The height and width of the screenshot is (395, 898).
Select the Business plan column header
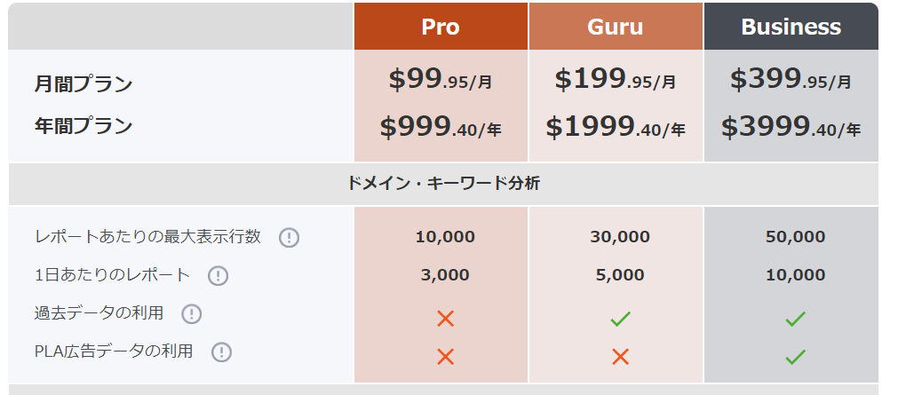pos(791,27)
